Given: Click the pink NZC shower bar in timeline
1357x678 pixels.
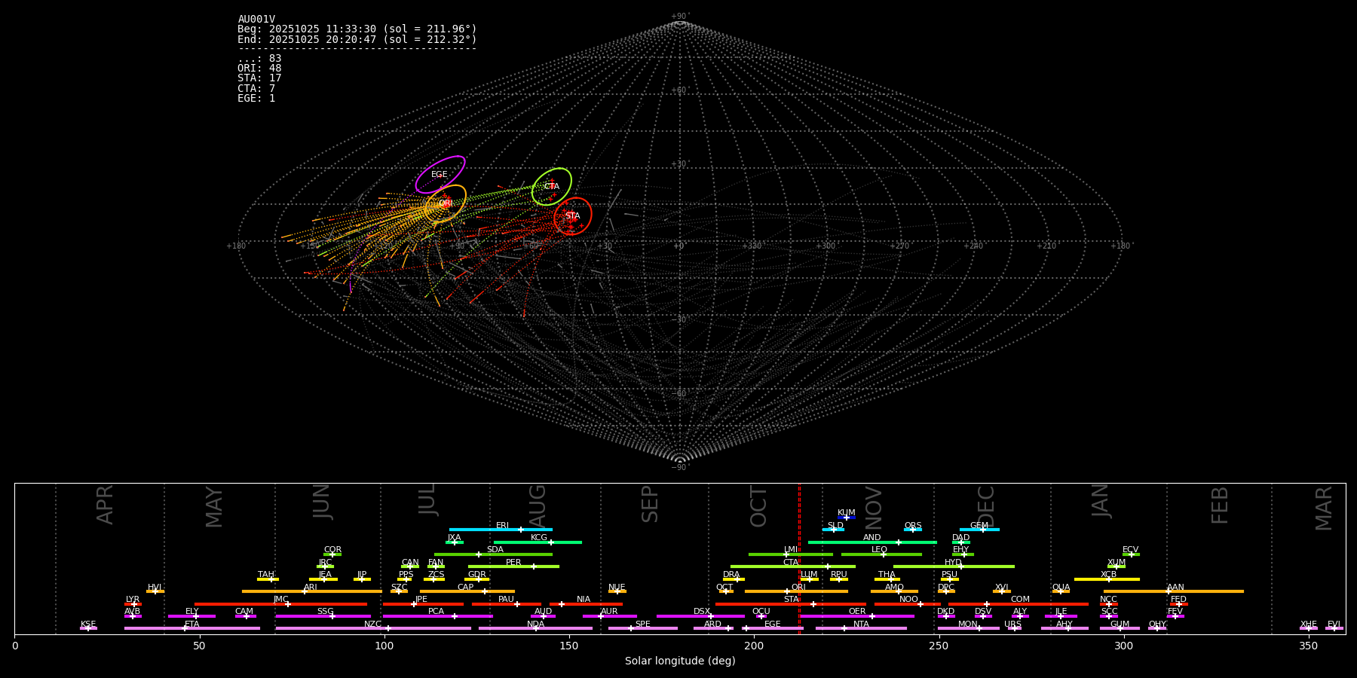Looking at the screenshot, I should 373,628.
